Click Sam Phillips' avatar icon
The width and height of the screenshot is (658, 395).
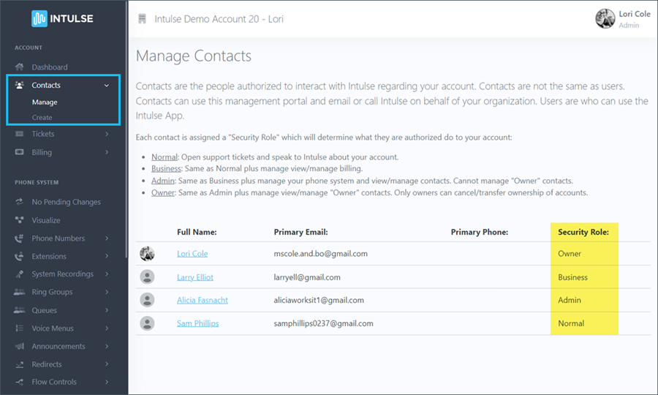[147, 323]
